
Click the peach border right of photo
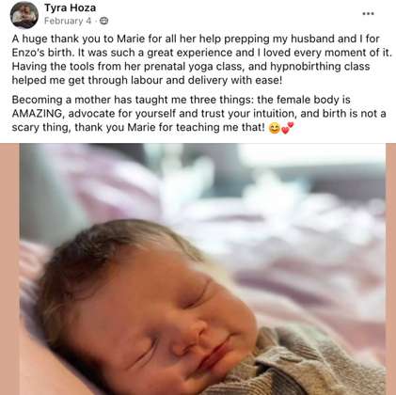tap(391, 269)
